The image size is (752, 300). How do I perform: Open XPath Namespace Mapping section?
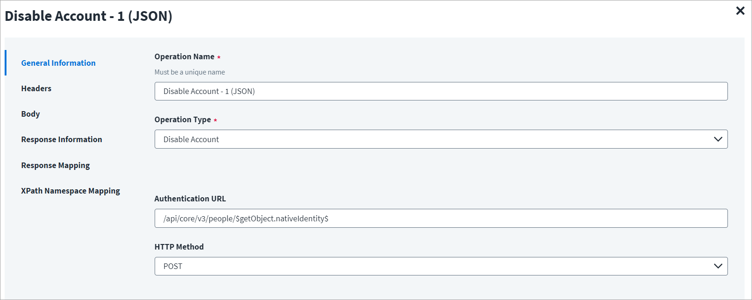[70, 191]
